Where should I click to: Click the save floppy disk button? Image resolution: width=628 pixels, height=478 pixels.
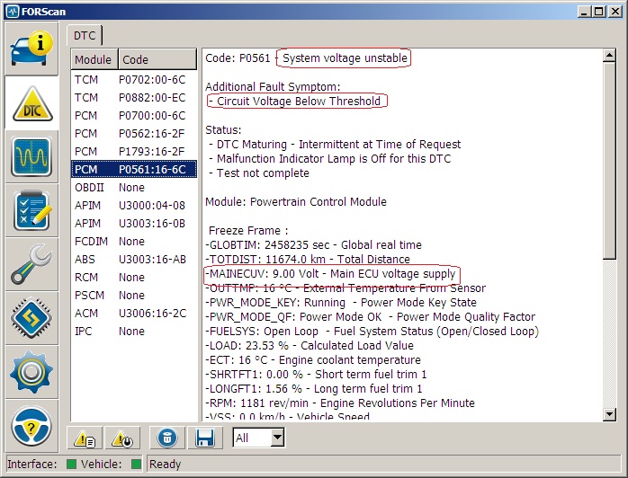pos(204,438)
